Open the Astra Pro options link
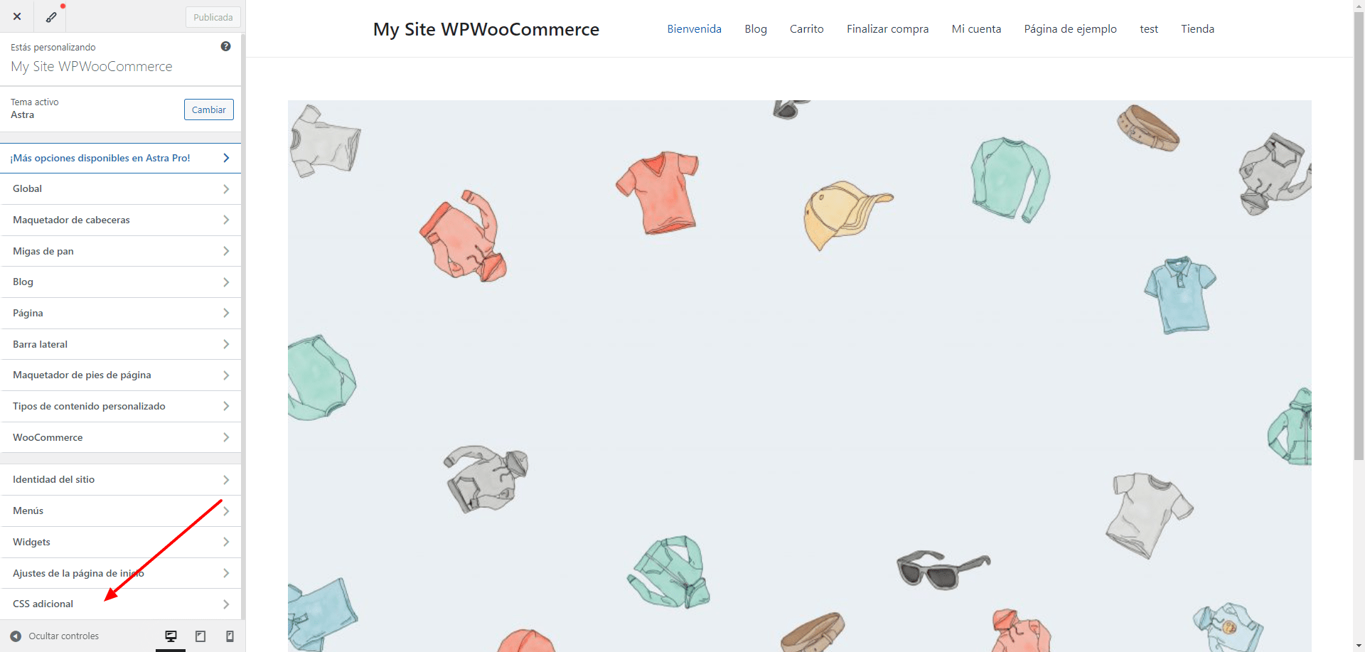 point(121,158)
